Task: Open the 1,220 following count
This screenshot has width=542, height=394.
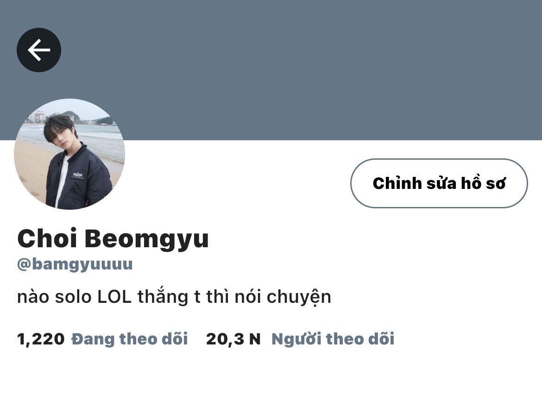Action: 41,339
